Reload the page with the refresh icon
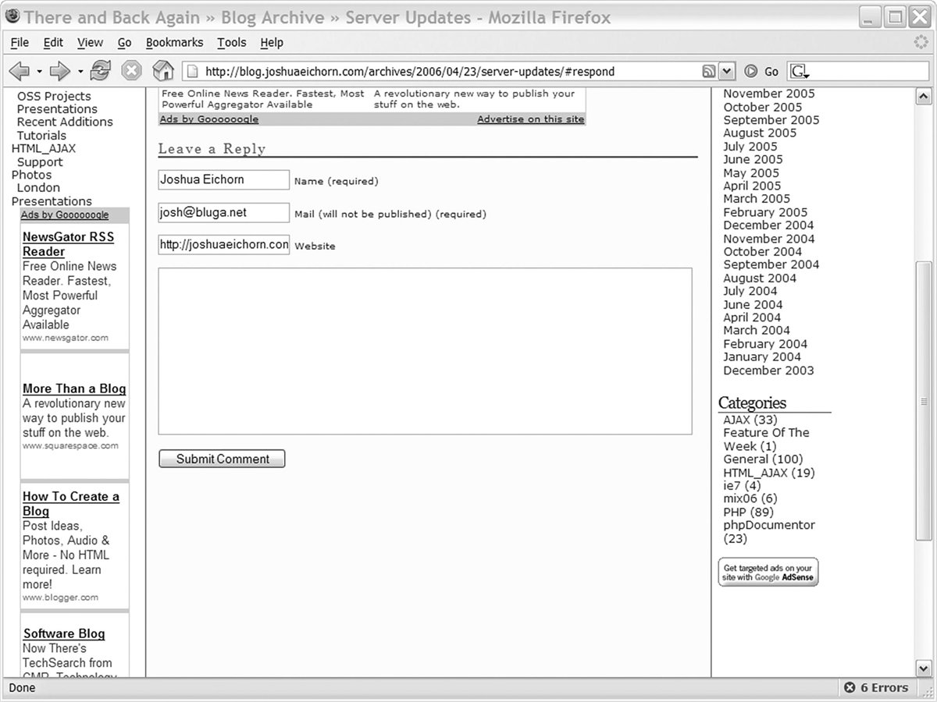 coord(100,71)
